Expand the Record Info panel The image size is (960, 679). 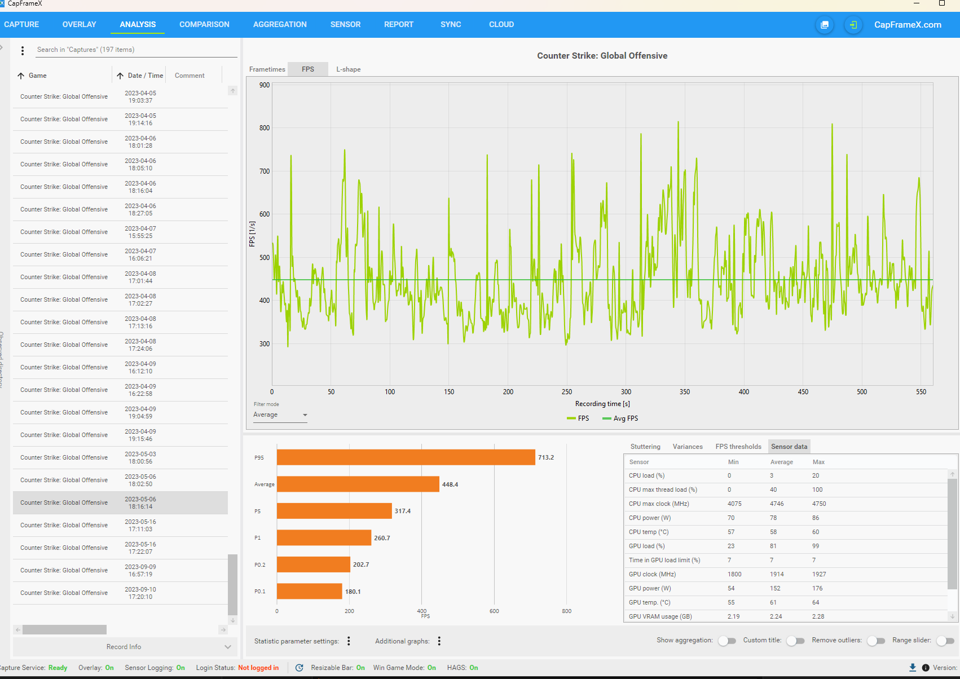point(124,647)
